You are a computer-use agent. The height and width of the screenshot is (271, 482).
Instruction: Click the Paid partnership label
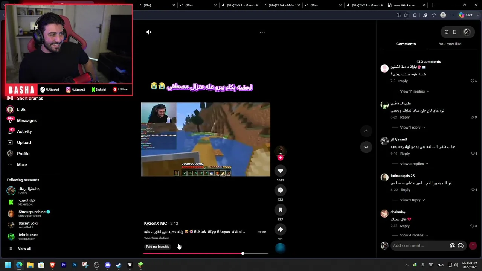click(x=158, y=247)
